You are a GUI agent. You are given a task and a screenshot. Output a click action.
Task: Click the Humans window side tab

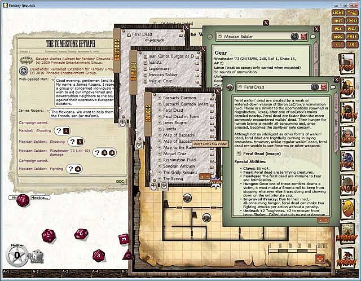(x=133, y=72)
